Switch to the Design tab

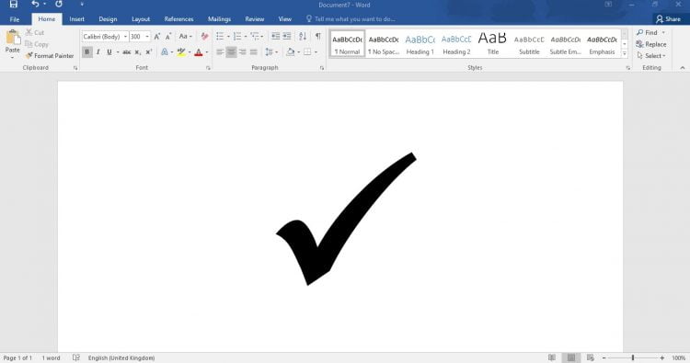coord(108,19)
